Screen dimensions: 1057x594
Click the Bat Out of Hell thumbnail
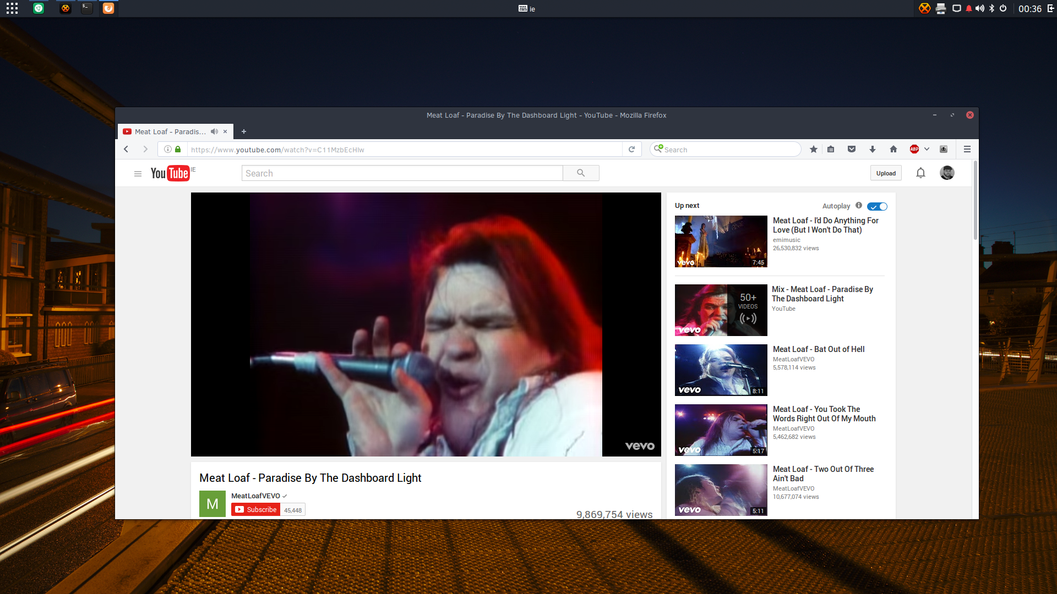coord(721,370)
